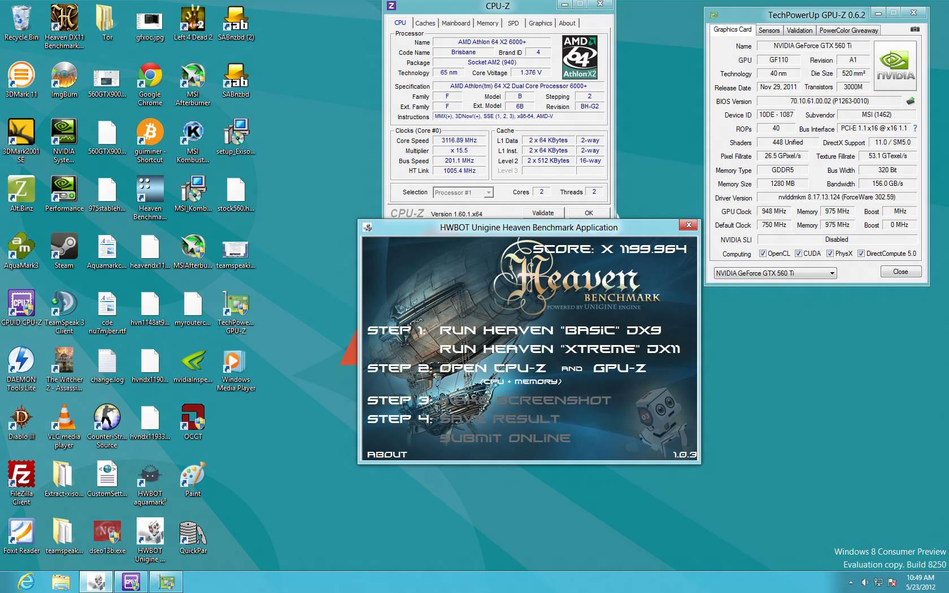Viewport: 949px width, 593px height.
Task: Toggle the CUDA checkbox in GPU-Z
Action: click(798, 254)
